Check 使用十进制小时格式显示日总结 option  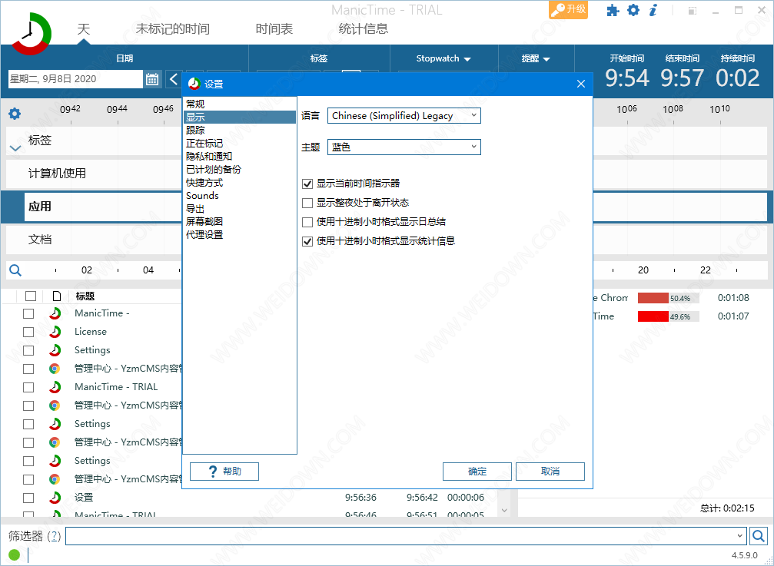307,222
